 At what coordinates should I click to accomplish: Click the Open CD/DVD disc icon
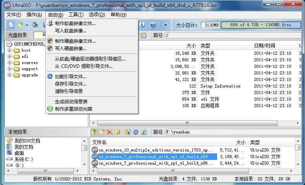coord(35,25)
